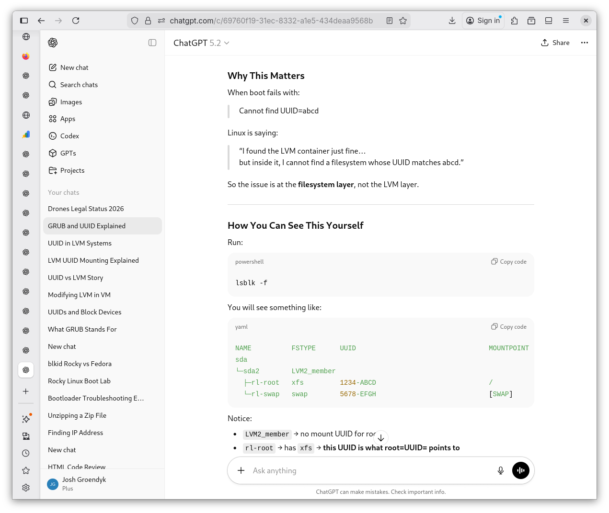Click the Share button
This screenshot has width=609, height=513.
click(555, 43)
